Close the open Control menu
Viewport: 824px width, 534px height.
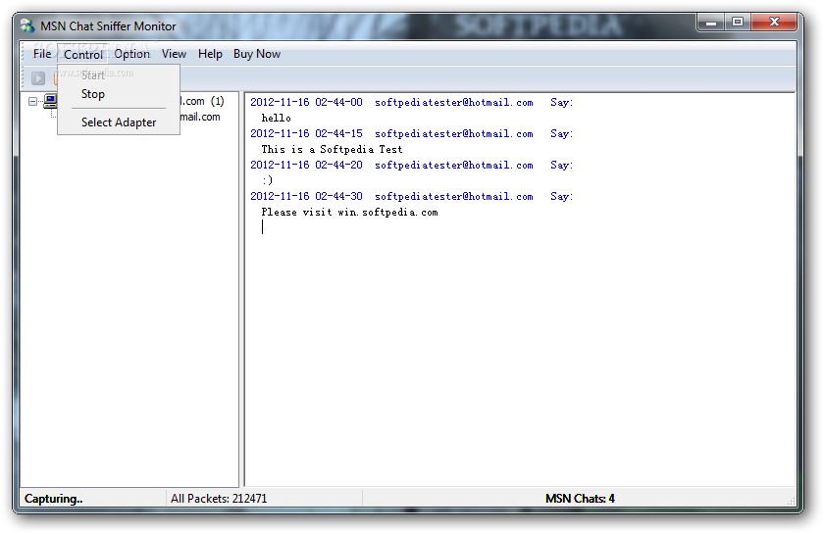point(83,54)
